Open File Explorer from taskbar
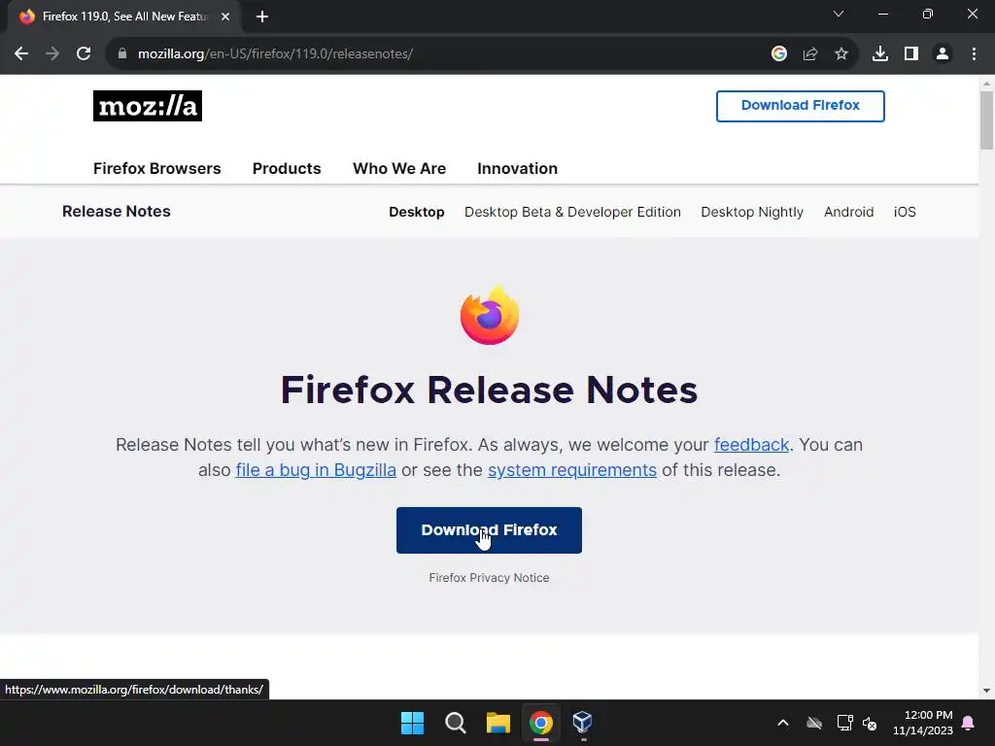This screenshot has height=746, width=995. [498, 723]
